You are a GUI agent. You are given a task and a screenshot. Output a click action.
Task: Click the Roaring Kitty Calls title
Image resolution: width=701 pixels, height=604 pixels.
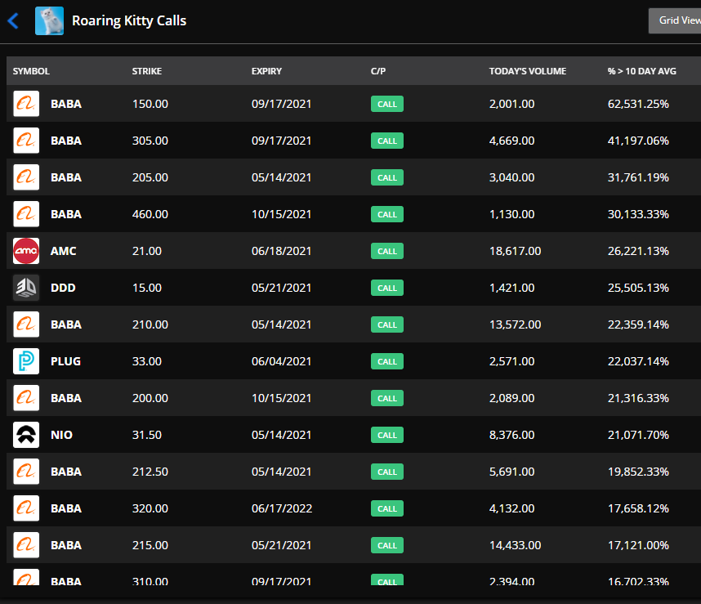click(129, 20)
